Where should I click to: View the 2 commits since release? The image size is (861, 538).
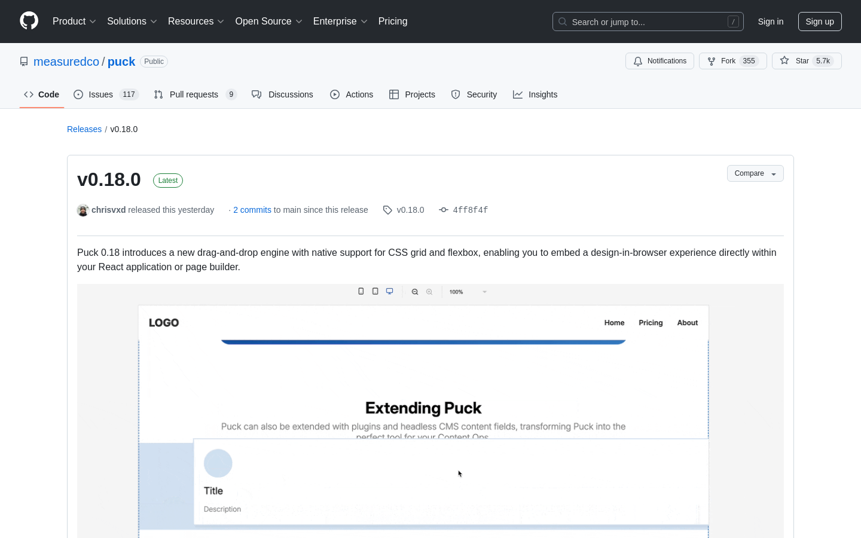[252, 210]
